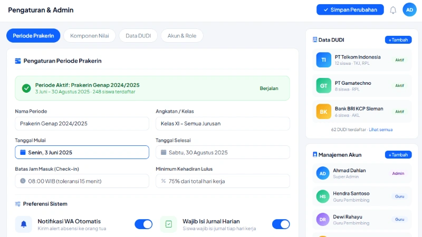Open the Tanggal Selesai date picker

coord(223,152)
